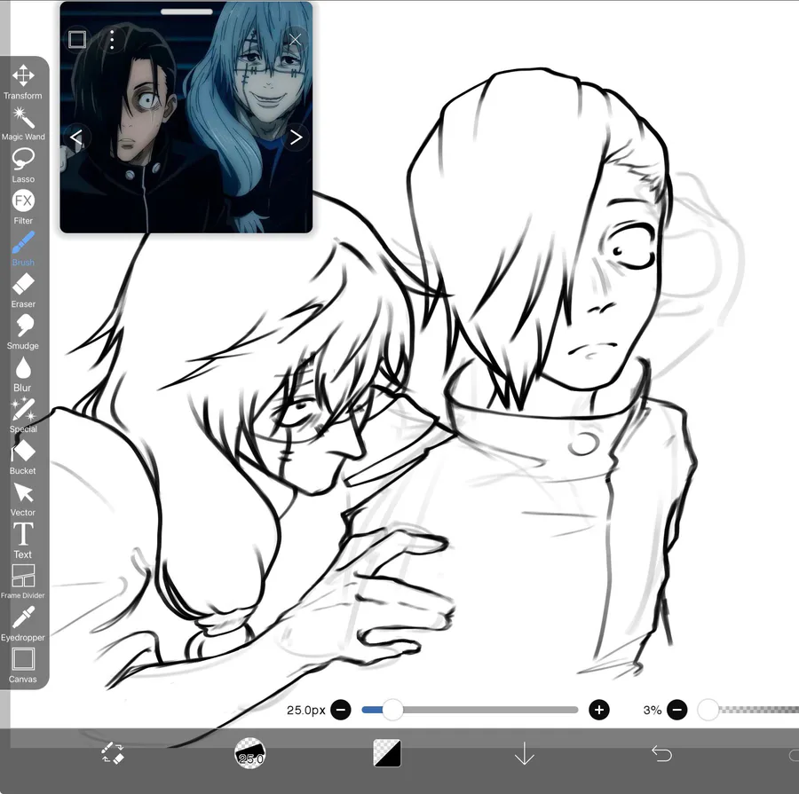The height and width of the screenshot is (794, 799).
Task: Open brush settings showing 25.0 size
Action: [249, 752]
